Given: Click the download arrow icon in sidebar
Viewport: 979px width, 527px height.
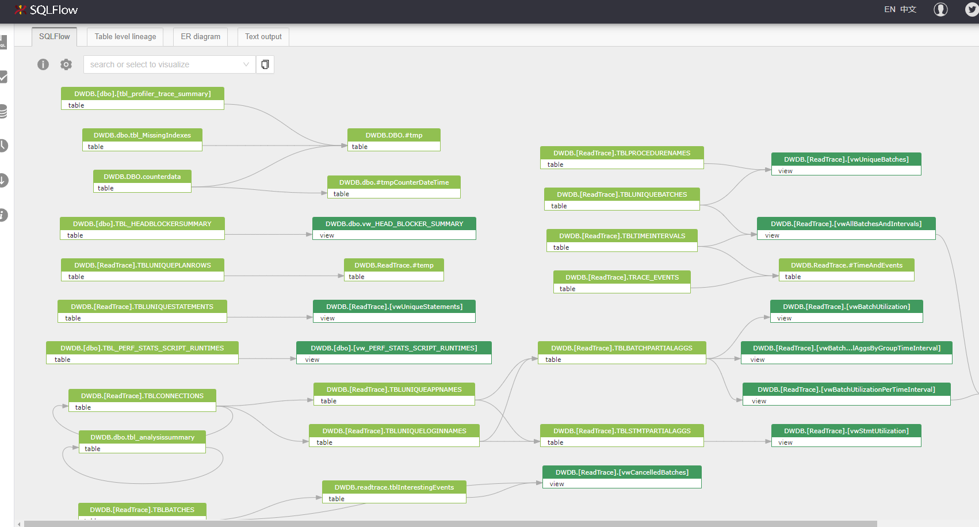Looking at the screenshot, I should coord(3,180).
